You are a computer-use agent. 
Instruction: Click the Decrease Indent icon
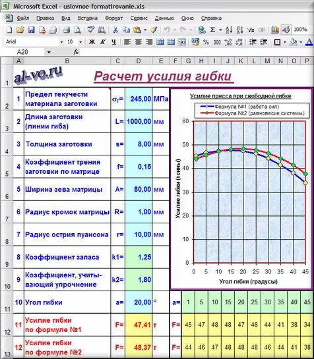point(253,42)
